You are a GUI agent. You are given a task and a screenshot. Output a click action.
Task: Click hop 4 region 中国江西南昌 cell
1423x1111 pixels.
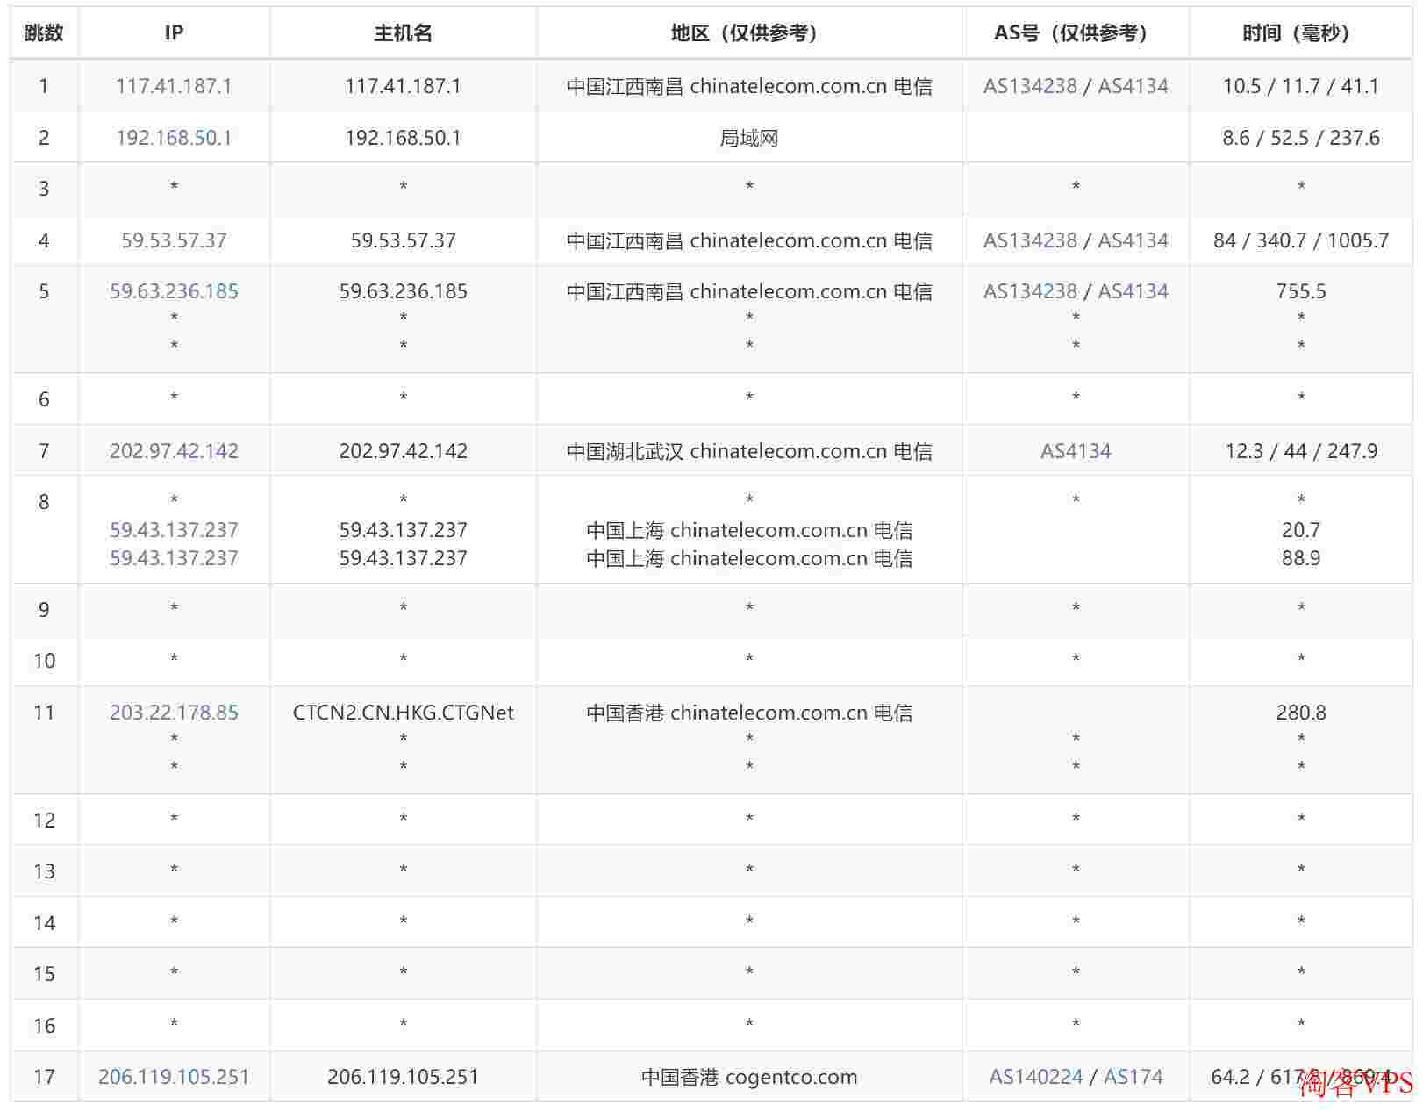click(x=748, y=240)
